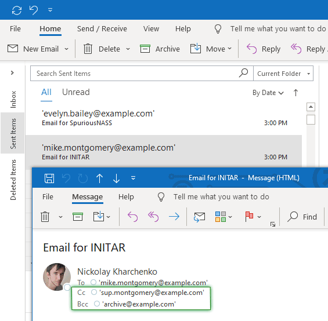This screenshot has width=328, height=321.
Task: Click the Follow Up red flag icon
Action: [x=249, y=217]
